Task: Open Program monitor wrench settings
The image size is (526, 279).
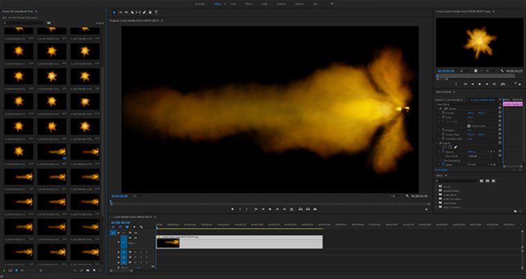Action: tap(407, 196)
